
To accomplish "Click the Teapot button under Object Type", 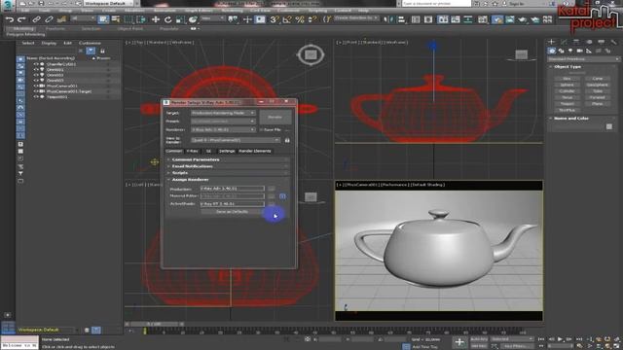I will (x=567, y=104).
